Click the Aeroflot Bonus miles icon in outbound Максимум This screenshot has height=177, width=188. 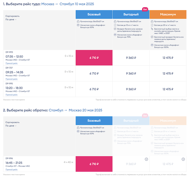[x=151, y=45]
